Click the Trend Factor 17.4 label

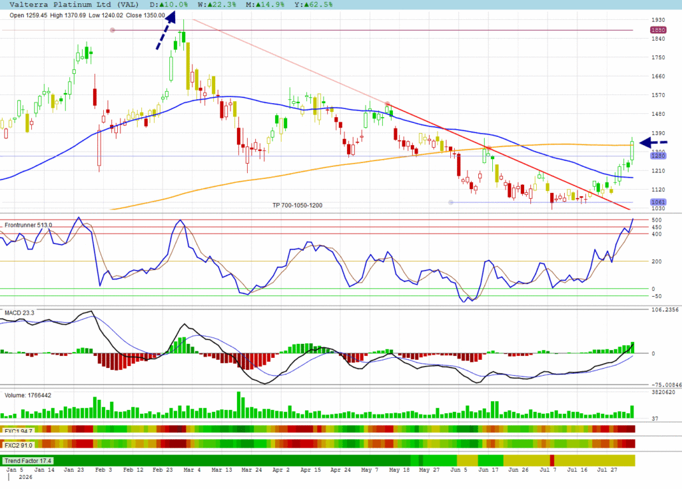[x=28, y=461]
